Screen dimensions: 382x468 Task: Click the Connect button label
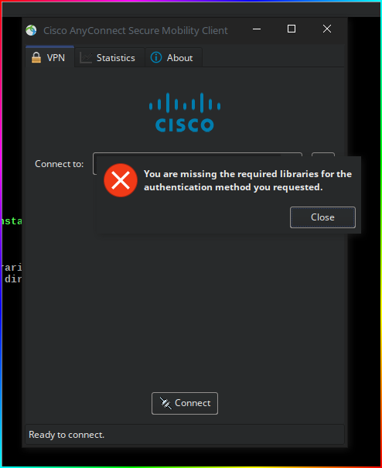193,403
